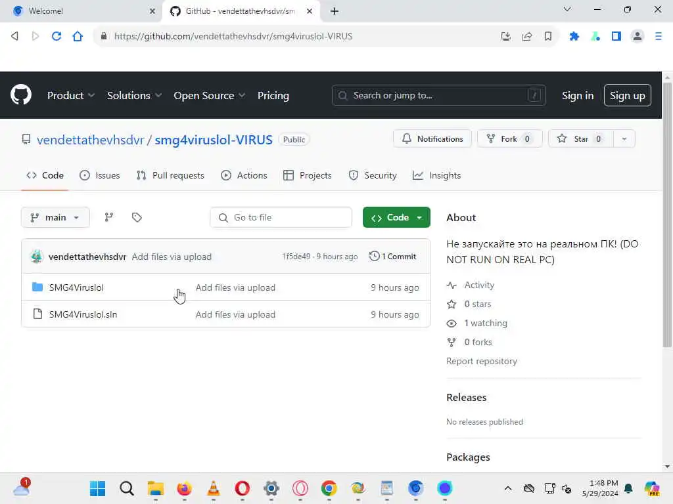Screen dimensions: 673x504
Task: Click the share page icon in address bar
Action: pos(527,37)
